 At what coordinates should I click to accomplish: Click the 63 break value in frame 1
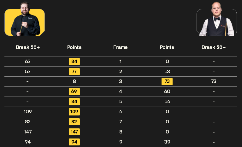[x=28, y=62]
